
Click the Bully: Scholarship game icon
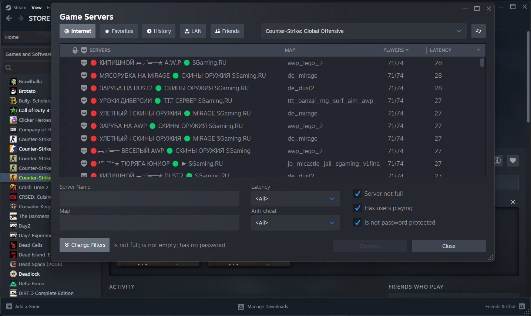[x=13, y=101]
